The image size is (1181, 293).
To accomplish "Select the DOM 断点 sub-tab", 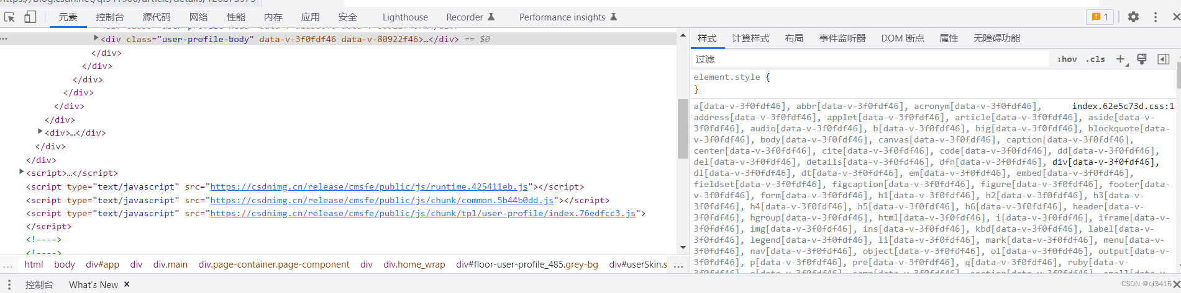I will [903, 38].
